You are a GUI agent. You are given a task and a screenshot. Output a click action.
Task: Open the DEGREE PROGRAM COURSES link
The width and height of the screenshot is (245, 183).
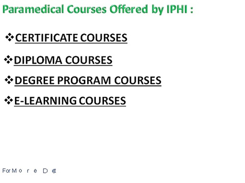(88, 81)
